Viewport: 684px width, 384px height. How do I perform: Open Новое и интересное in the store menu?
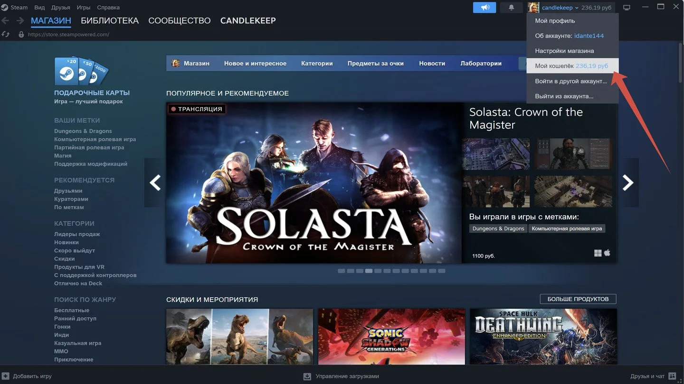coord(255,63)
